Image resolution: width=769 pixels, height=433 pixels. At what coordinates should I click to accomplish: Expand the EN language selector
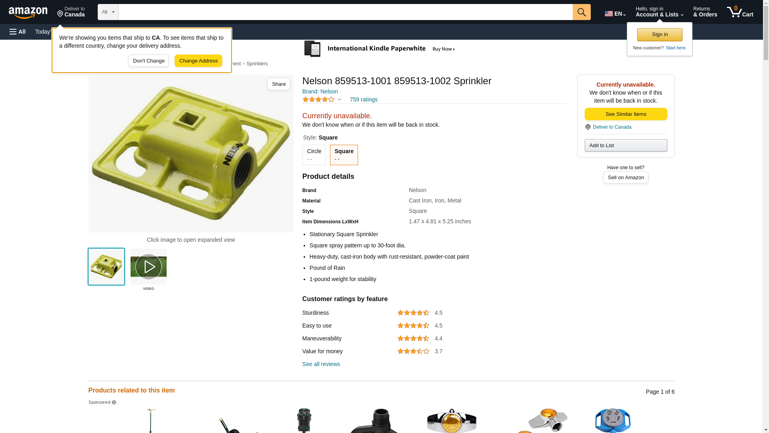coord(615,14)
